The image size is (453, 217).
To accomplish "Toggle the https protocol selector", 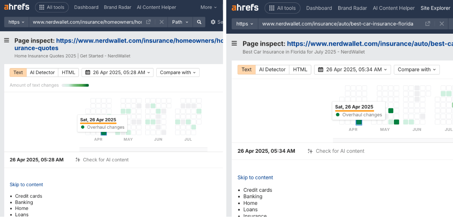I will tap(16, 22).
